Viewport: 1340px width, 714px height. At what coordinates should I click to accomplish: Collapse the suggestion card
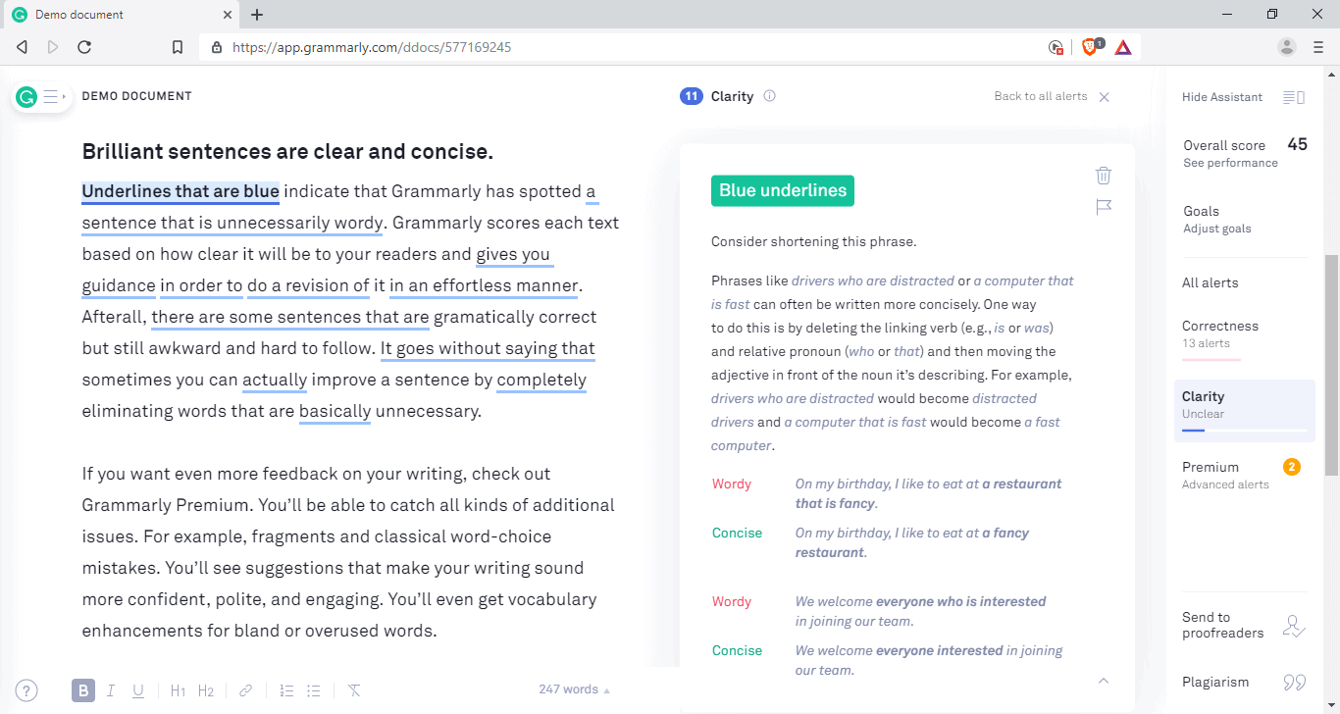[1104, 680]
